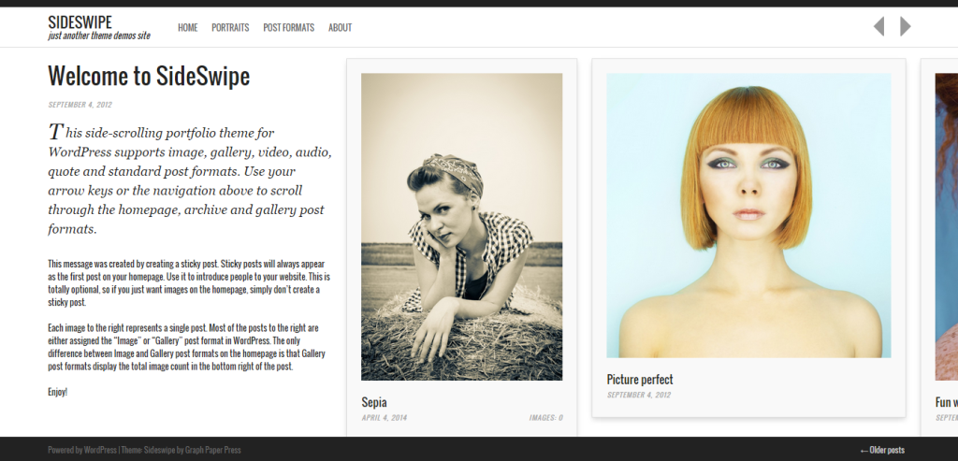This screenshot has width=958, height=461.
Task: Open the Home menu item
Action: [x=187, y=27]
